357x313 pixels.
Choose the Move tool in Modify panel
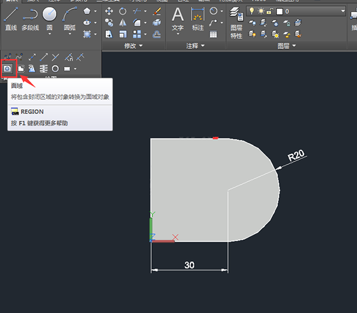pyautogui.click(x=109, y=11)
